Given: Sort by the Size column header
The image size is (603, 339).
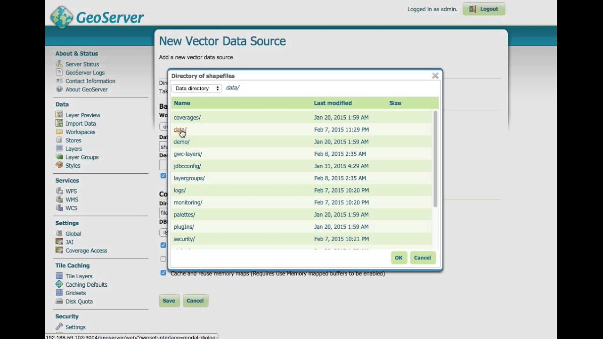Looking at the screenshot, I should [395, 103].
